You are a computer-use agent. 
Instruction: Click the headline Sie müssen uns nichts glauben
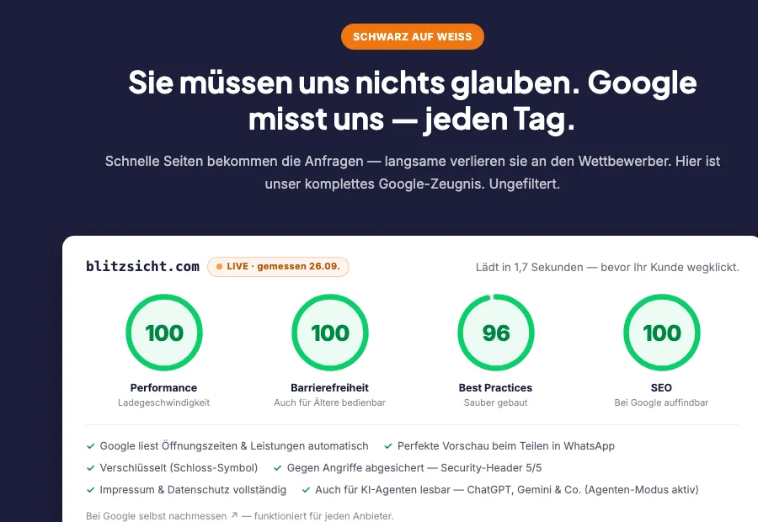point(412,100)
